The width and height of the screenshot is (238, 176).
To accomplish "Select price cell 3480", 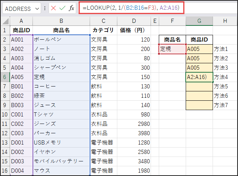I will click(x=134, y=161).
